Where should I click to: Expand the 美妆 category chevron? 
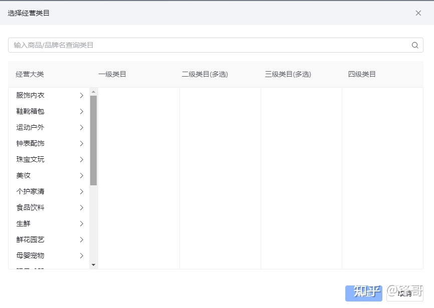(x=82, y=175)
